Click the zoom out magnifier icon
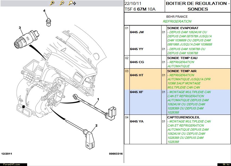 tap(62, 3)
